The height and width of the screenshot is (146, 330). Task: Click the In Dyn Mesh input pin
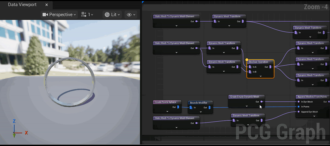tap(299, 102)
